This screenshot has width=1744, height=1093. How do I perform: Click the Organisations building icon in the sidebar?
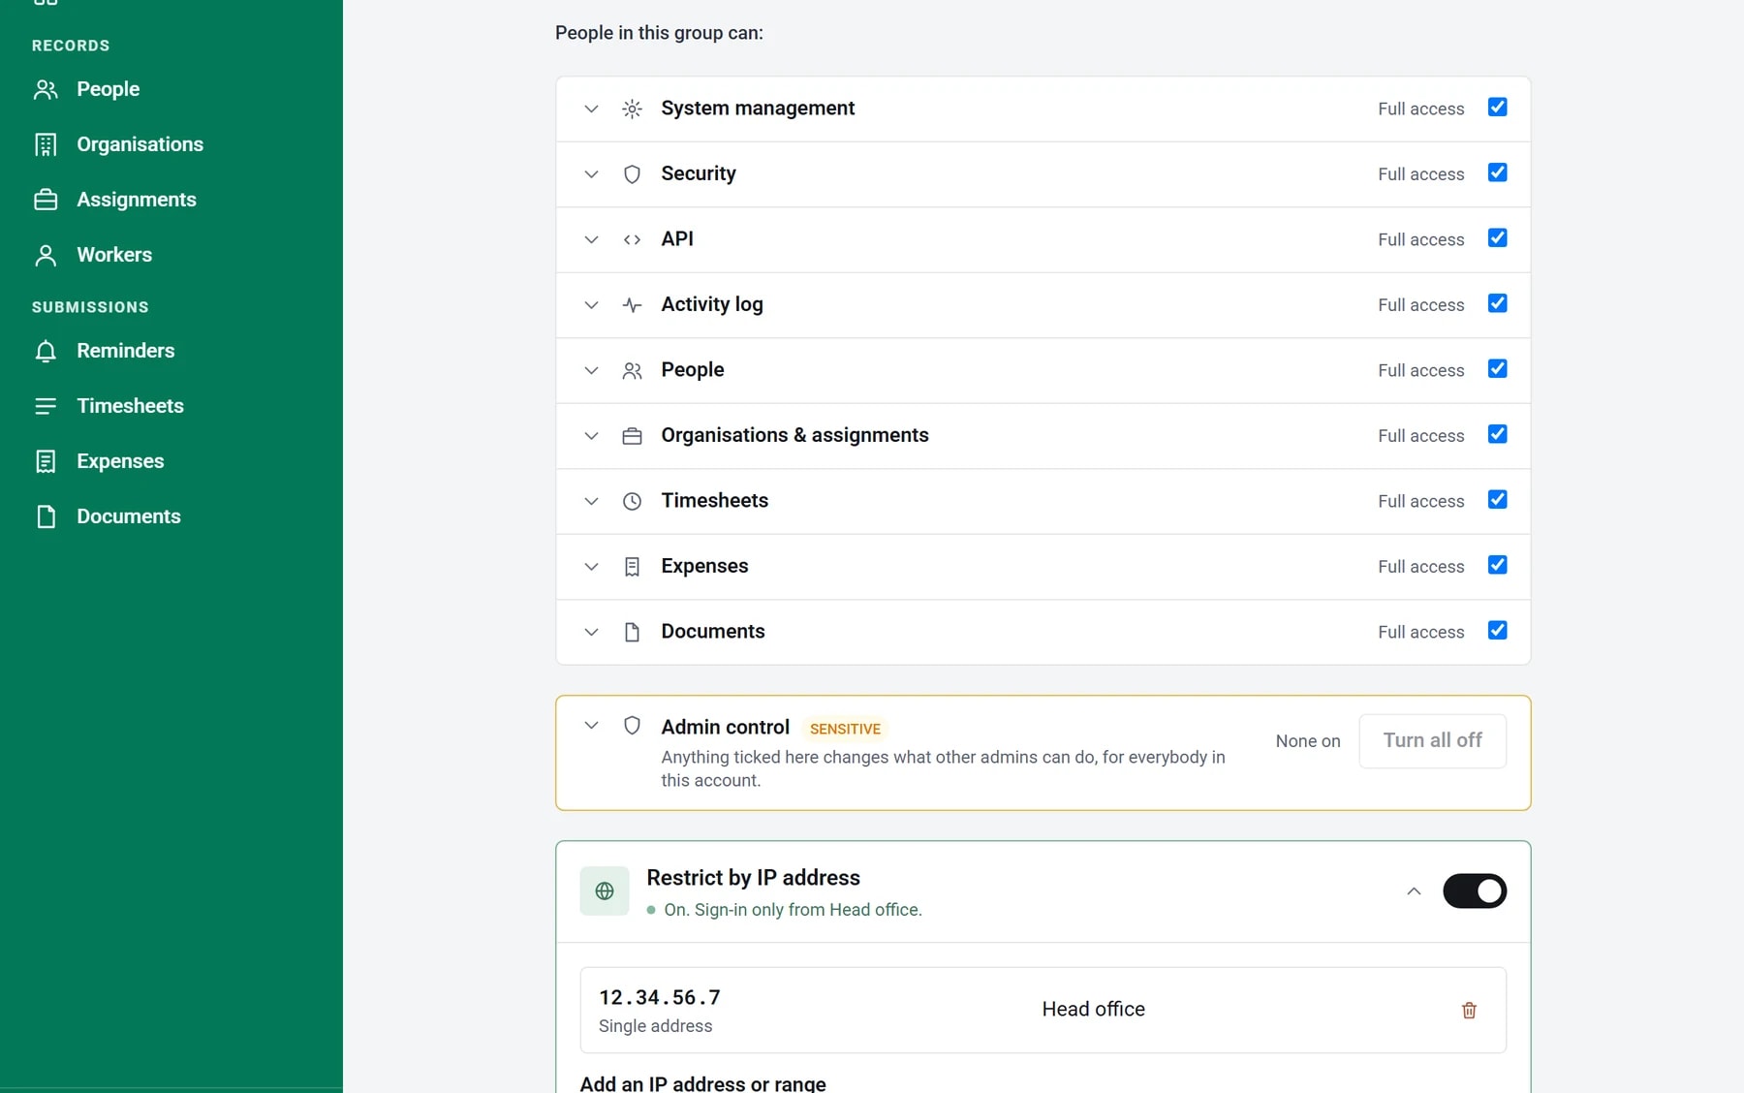[x=46, y=144]
